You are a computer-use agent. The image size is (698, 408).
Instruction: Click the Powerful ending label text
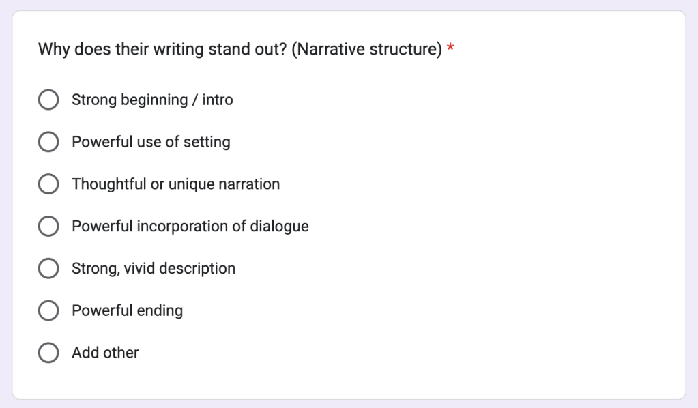127,310
